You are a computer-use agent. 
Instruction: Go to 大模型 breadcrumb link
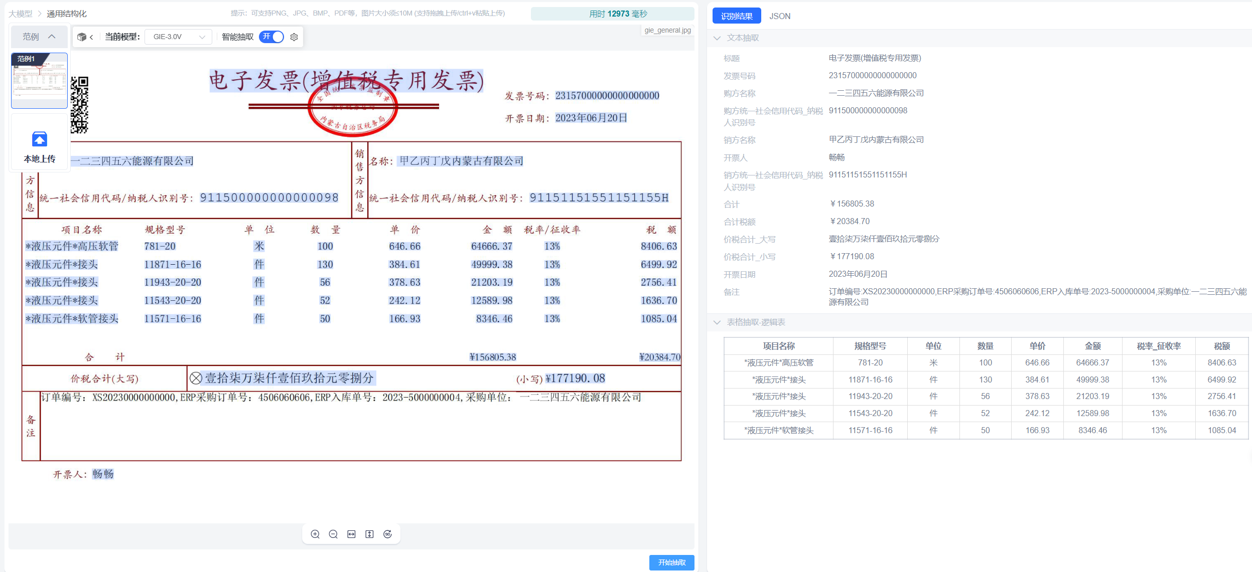[x=21, y=14]
